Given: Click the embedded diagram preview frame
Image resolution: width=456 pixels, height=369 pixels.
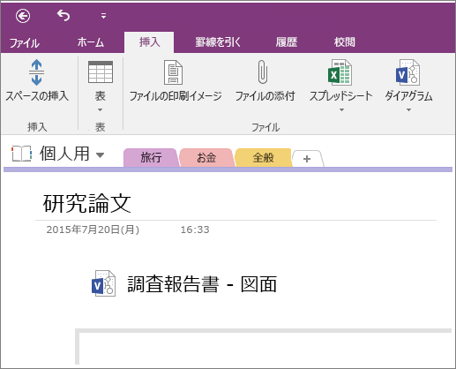Looking at the screenshot, I should (263, 347).
